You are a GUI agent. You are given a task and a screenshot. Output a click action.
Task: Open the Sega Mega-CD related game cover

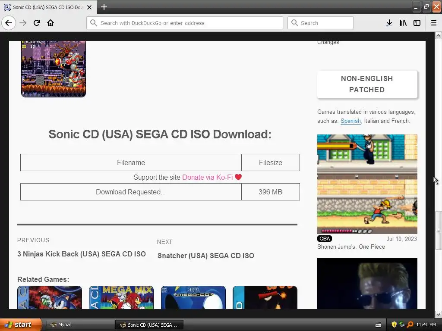pyautogui.click(x=193, y=297)
